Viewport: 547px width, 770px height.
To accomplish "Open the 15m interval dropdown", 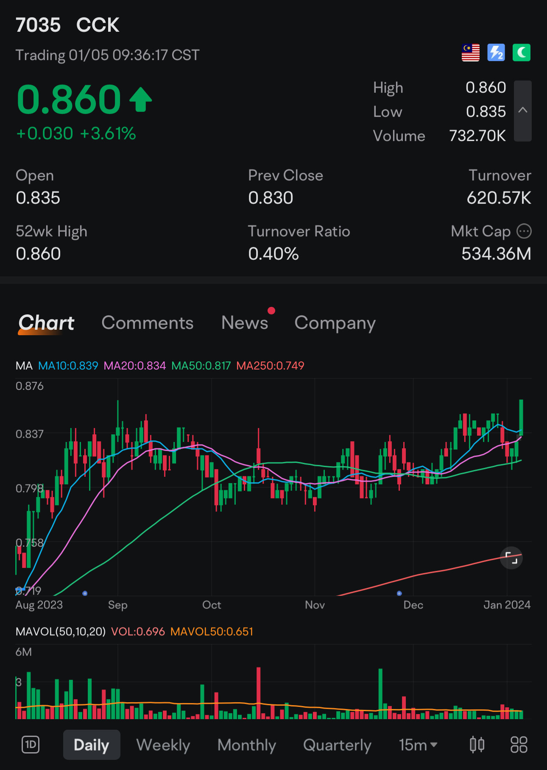I will click(418, 745).
